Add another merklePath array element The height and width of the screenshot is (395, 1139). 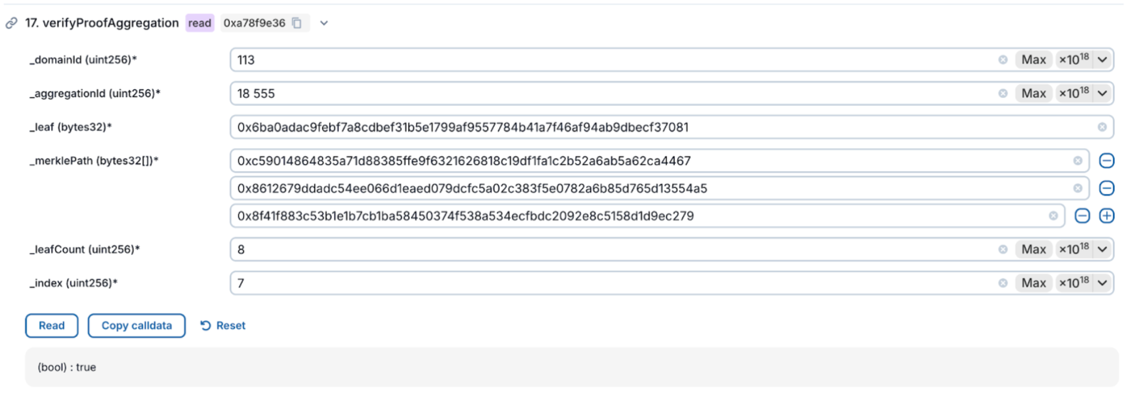click(1107, 216)
